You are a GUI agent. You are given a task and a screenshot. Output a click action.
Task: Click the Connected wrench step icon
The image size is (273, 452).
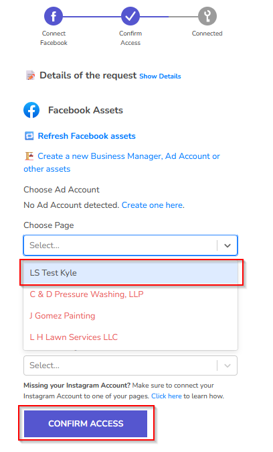point(207,16)
